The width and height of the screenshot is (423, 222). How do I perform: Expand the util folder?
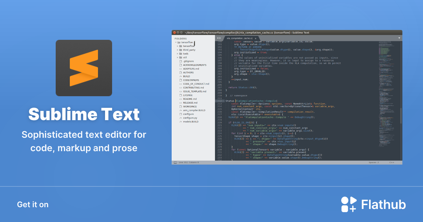(x=177, y=57)
